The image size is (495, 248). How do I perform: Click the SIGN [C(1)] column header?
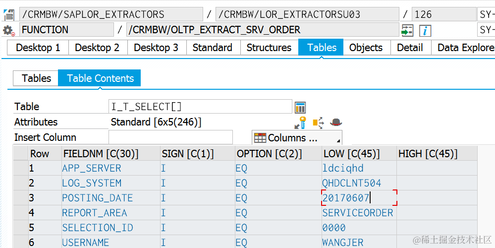(197, 154)
